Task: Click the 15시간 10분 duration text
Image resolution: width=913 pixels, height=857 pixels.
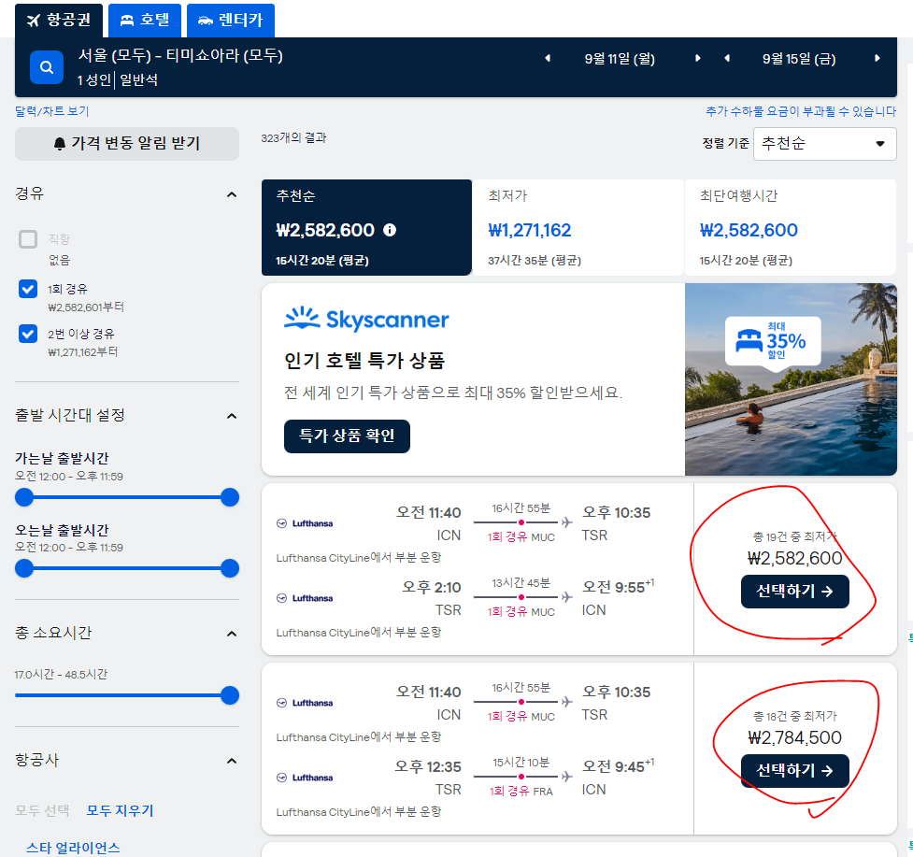Action: 521,762
